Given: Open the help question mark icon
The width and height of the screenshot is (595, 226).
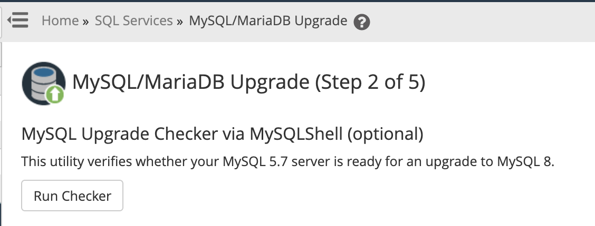Looking at the screenshot, I should pyautogui.click(x=362, y=22).
